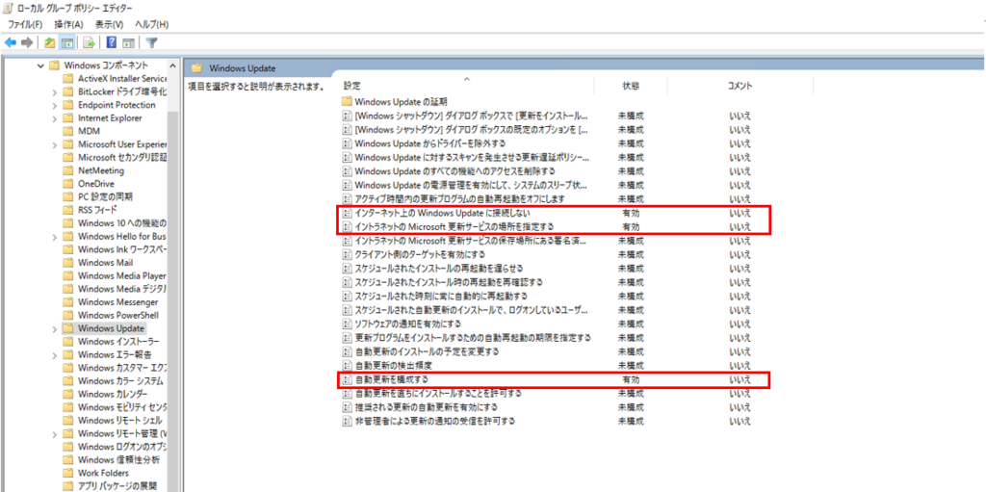This screenshot has width=986, height=492.
Task: Select Windows Media Player in the tree
Action: pos(122,276)
